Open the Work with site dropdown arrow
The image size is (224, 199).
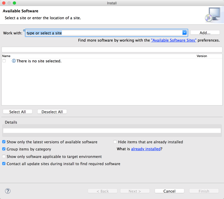click(x=184, y=33)
